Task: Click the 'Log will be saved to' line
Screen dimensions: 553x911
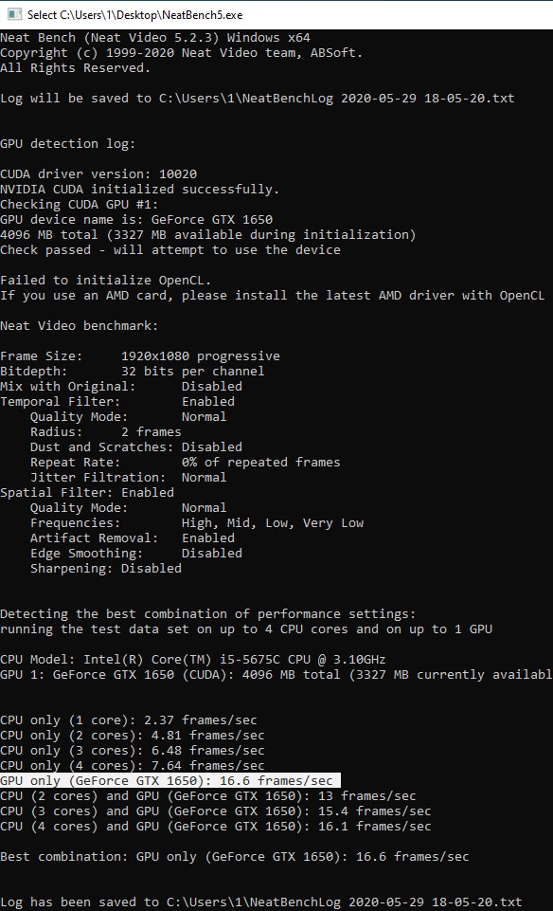Action: tap(257, 99)
